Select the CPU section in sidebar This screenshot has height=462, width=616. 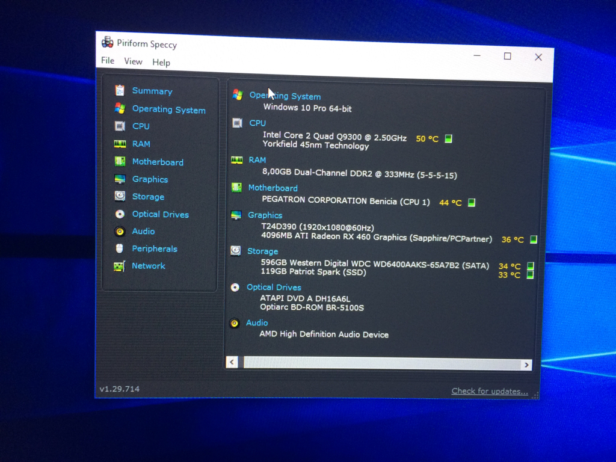coord(141,126)
